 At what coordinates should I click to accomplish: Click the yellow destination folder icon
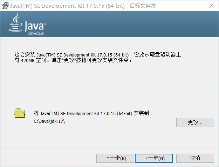pyautogui.click(x=20, y=113)
